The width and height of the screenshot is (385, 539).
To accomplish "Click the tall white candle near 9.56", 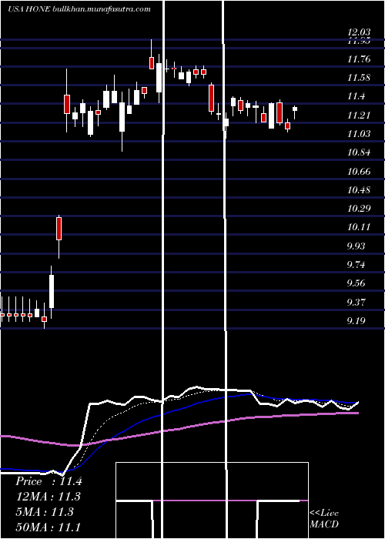I will pos(52,292).
